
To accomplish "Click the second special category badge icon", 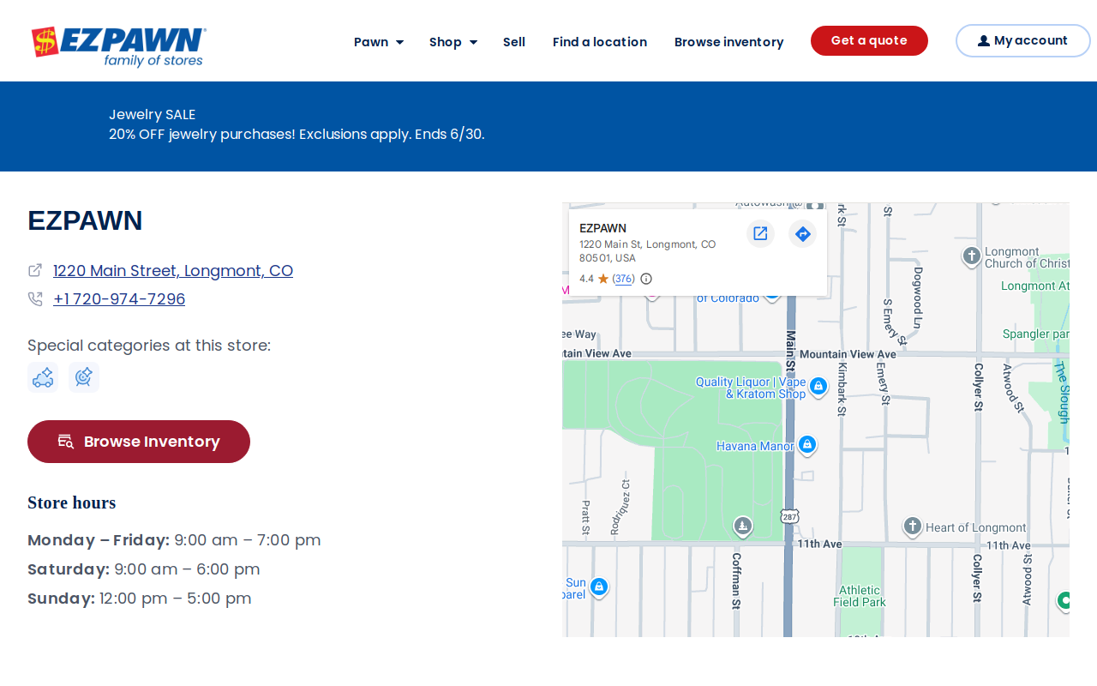I will point(84,377).
